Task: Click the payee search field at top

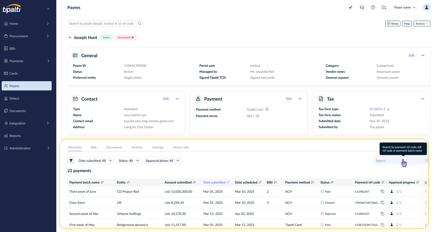Action: [106, 23]
